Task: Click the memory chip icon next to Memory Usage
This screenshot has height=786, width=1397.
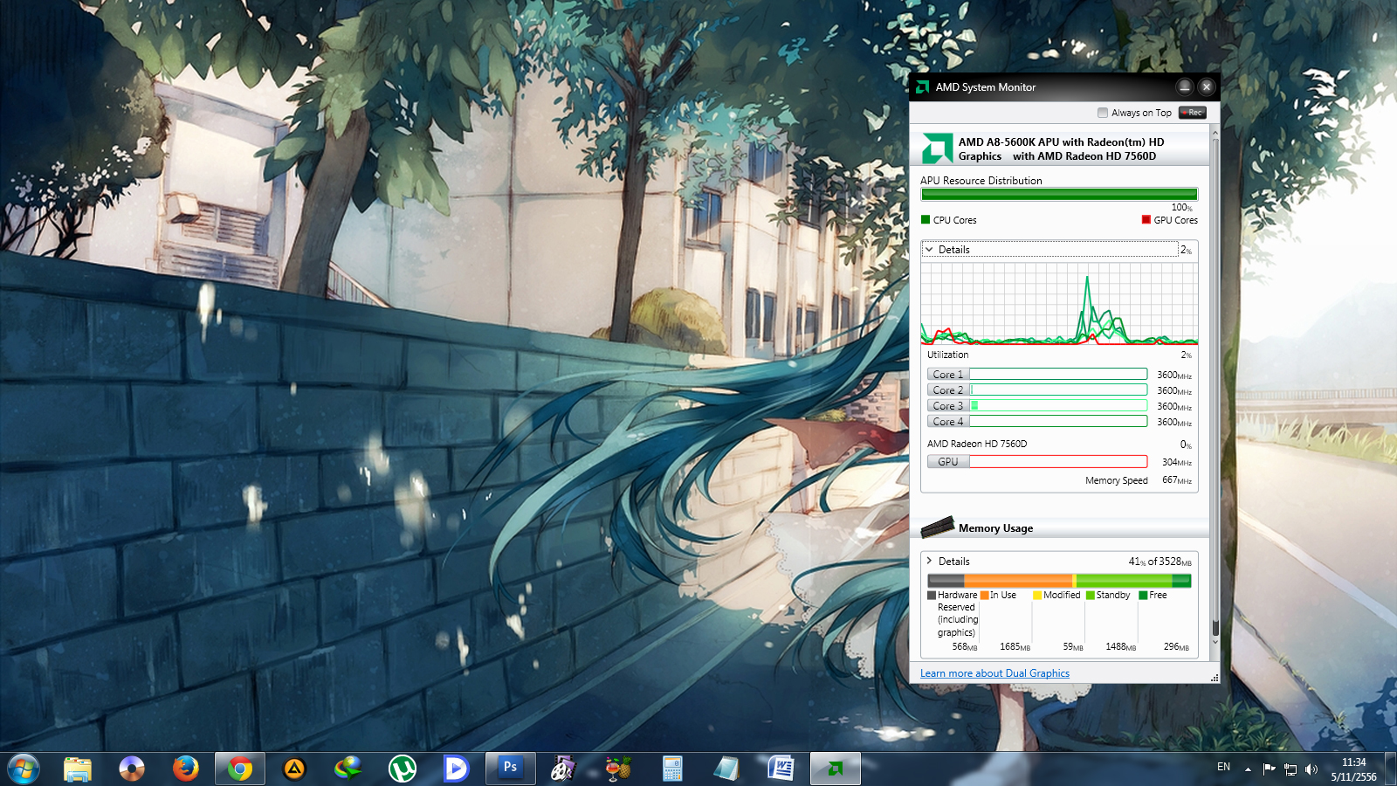Action: click(938, 527)
